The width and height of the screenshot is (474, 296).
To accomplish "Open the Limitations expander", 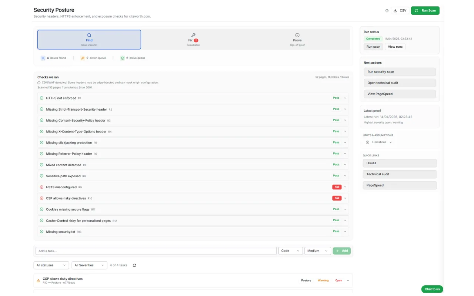I will point(379,142).
